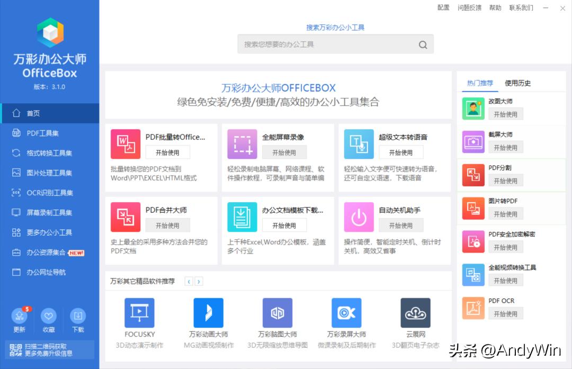
Task: Start 超级文本转语音 with 开始使用
Action: click(401, 152)
